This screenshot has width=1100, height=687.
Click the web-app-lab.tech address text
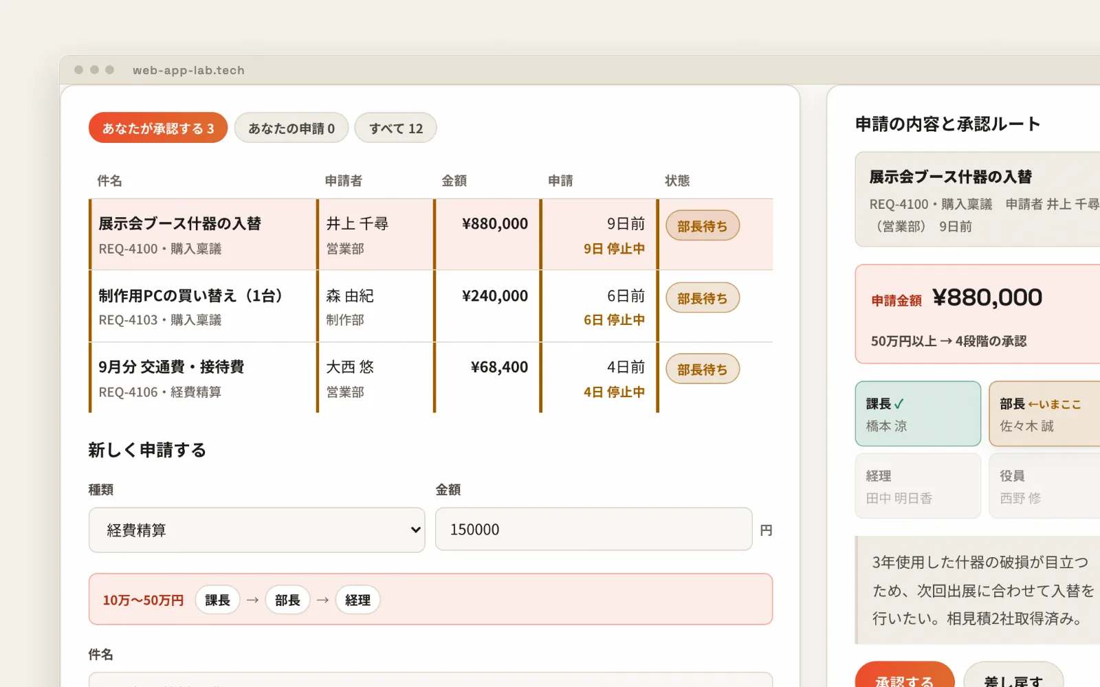(x=188, y=70)
